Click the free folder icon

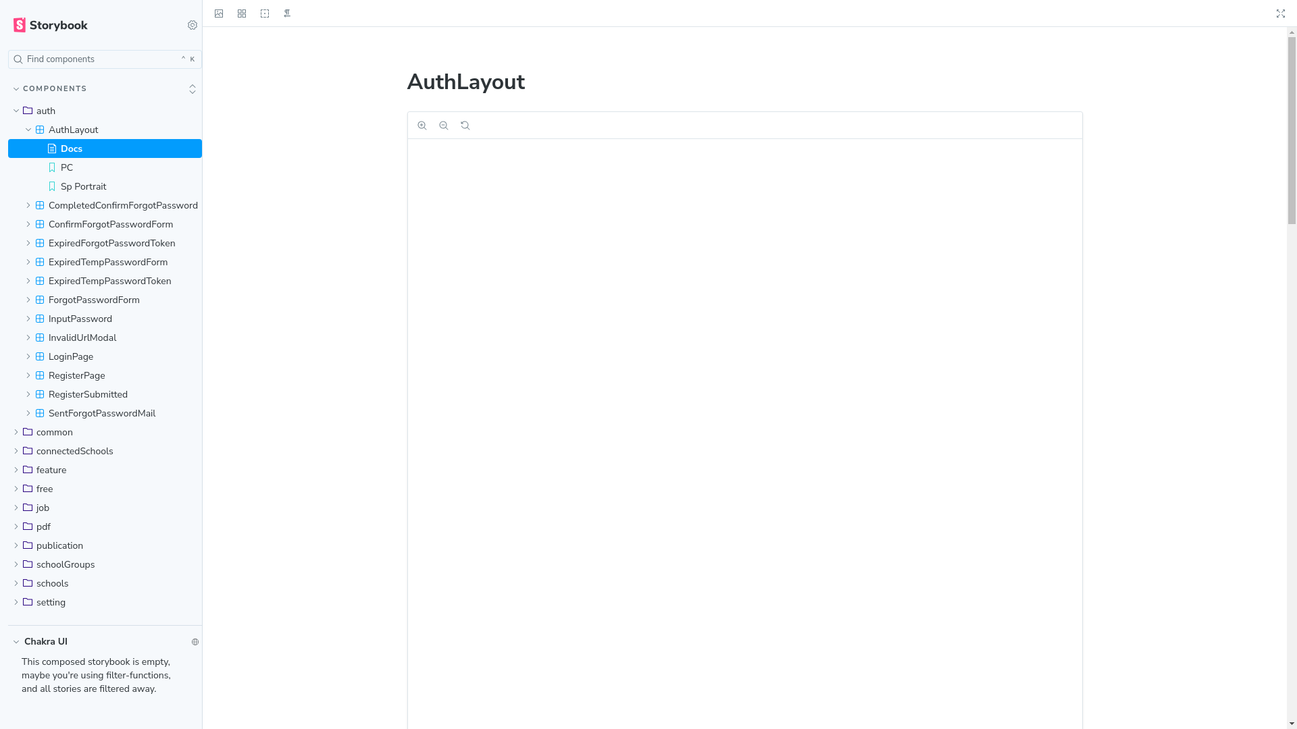[28, 489]
